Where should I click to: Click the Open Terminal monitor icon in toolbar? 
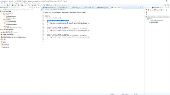[7, 5]
